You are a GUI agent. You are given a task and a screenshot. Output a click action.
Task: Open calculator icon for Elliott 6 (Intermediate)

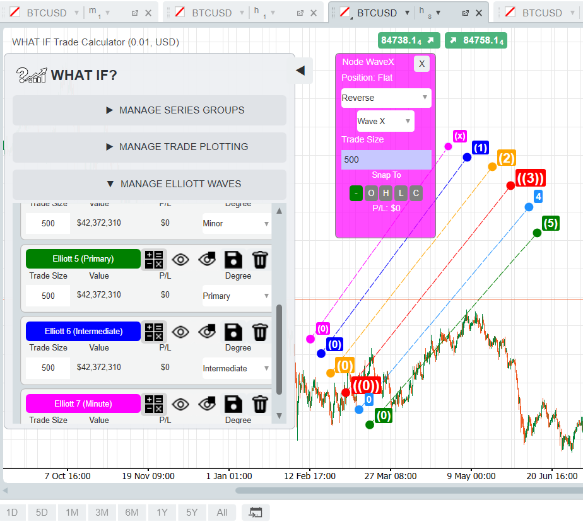[154, 332]
